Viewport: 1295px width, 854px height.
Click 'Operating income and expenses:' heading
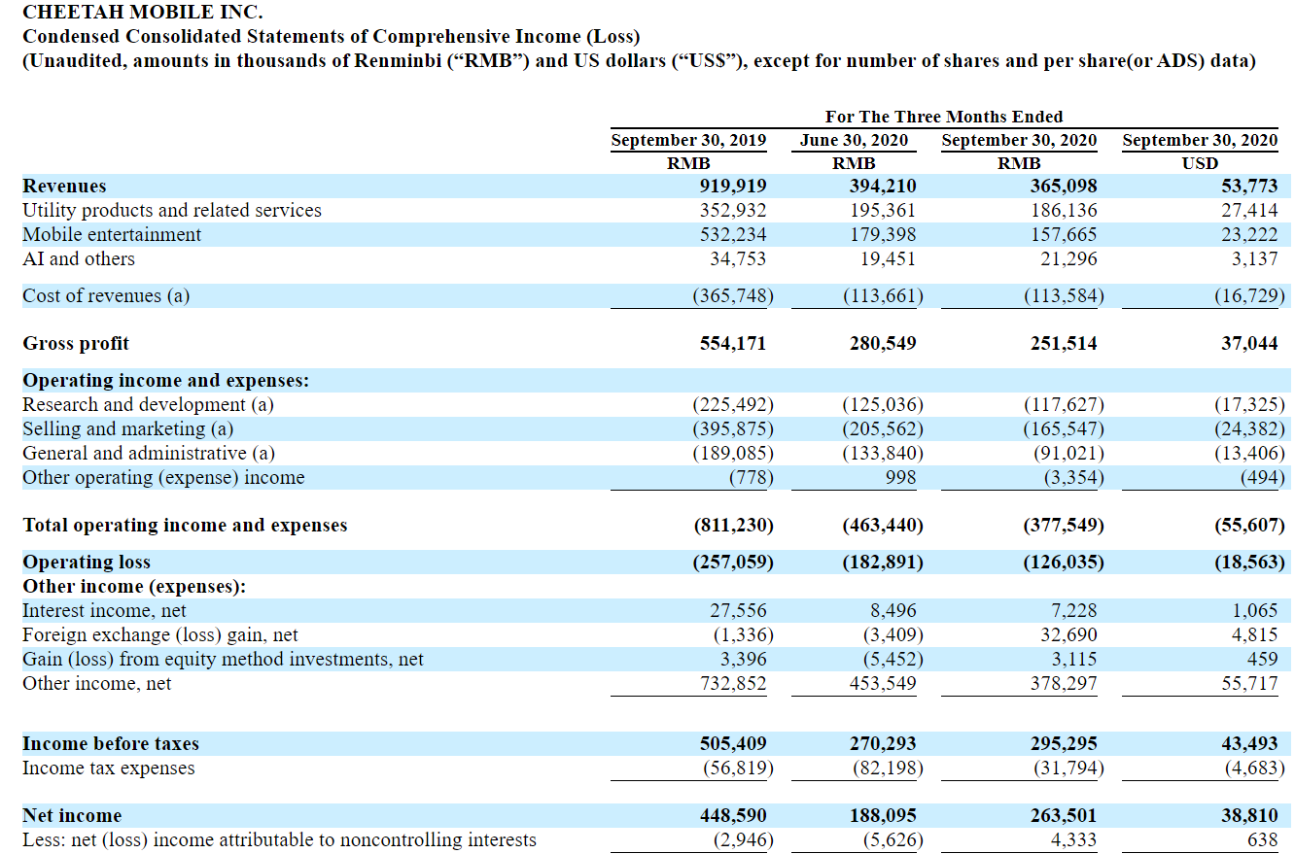pos(165,380)
